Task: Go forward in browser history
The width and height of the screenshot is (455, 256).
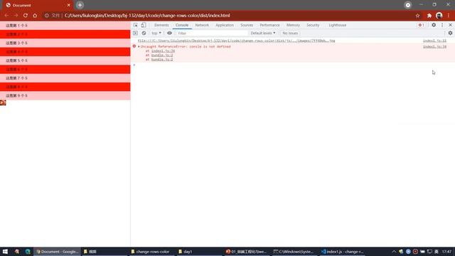Action: pos(16,16)
